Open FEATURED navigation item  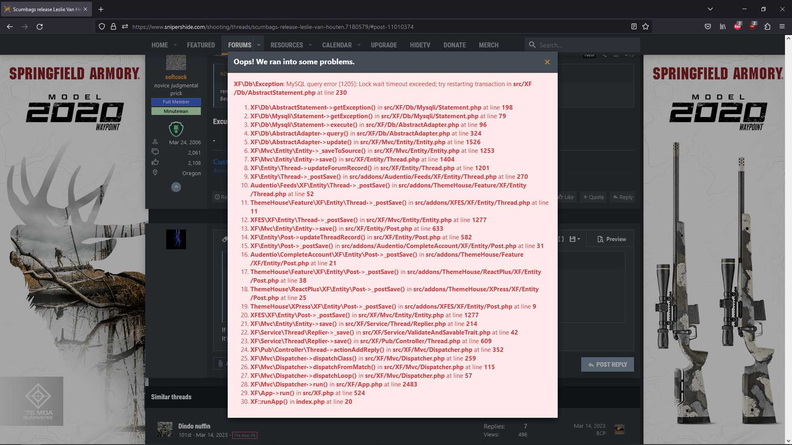click(201, 45)
